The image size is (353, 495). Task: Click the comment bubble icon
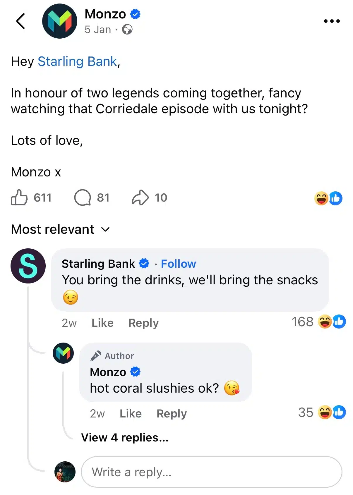coord(84,197)
